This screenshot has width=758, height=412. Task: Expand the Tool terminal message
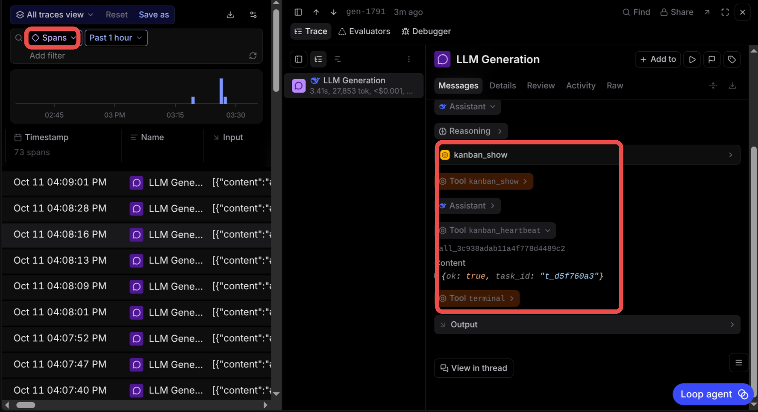coord(478,298)
